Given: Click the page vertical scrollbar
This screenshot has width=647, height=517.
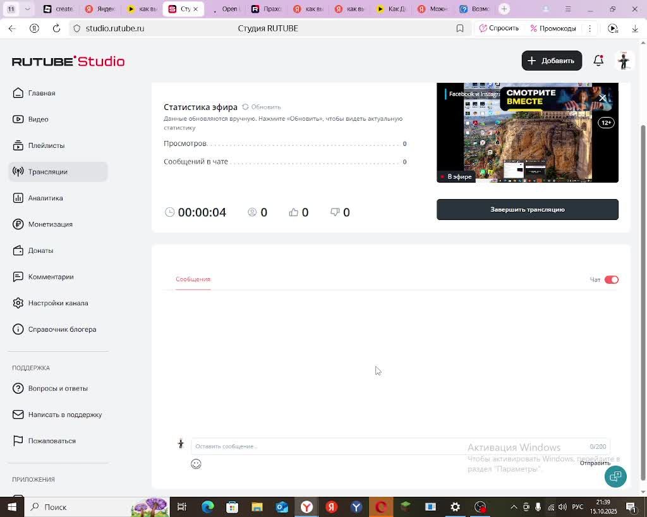Looking at the screenshot, I should [643, 303].
